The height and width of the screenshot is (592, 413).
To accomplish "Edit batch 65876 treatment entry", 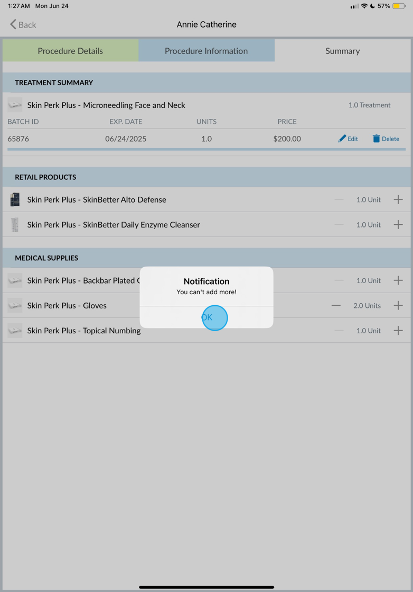I will (348, 139).
